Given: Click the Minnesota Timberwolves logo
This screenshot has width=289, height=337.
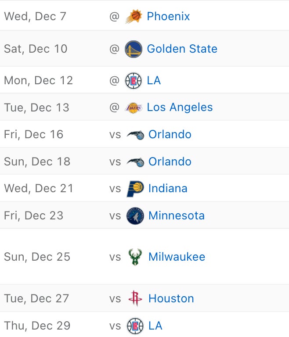Looking at the screenshot, I should (x=135, y=216).
